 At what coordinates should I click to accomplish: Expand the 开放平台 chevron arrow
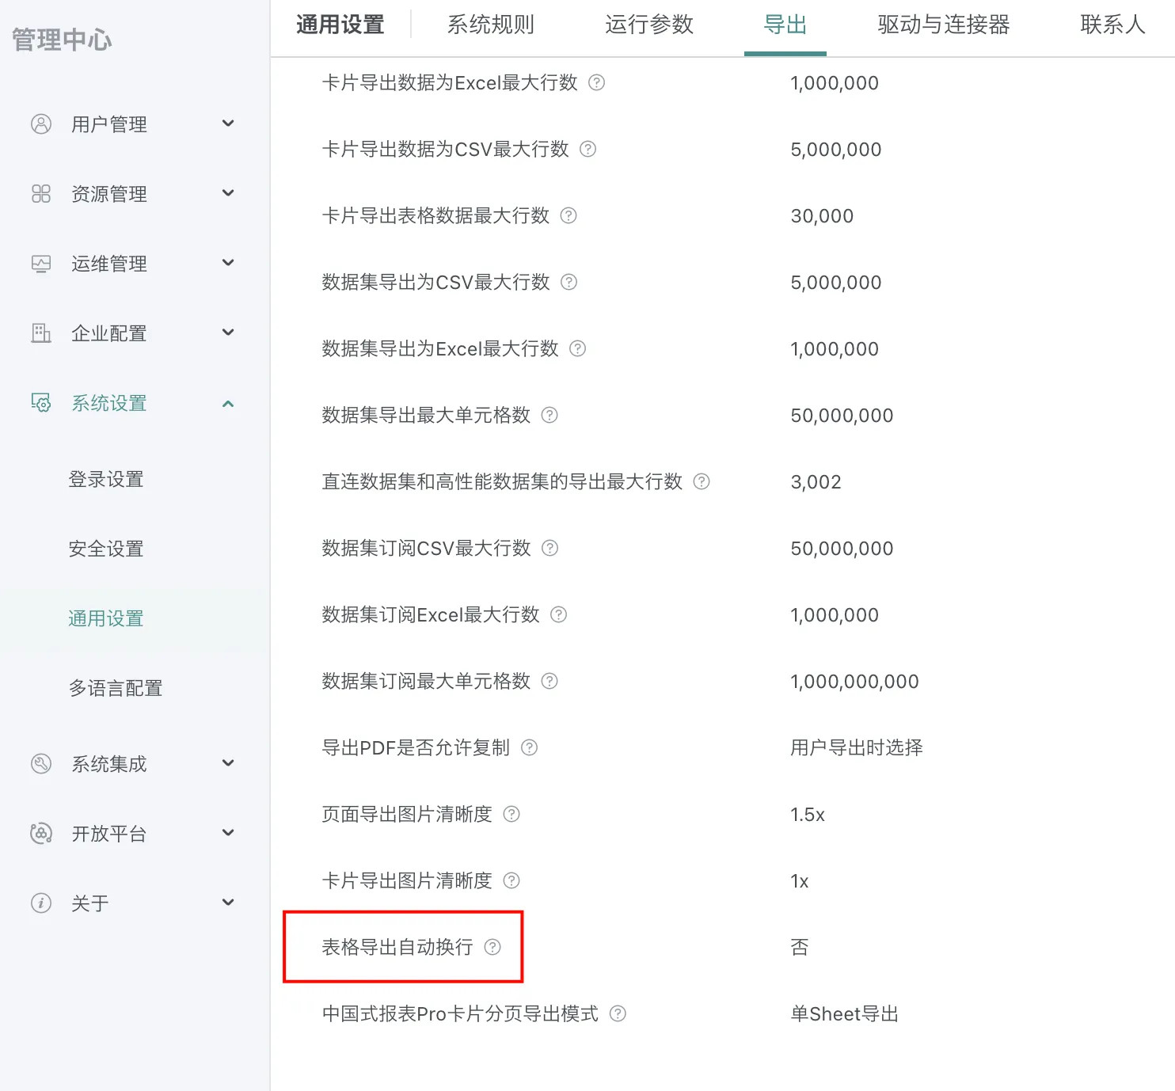pyautogui.click(x=228, y=833)
